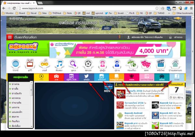Click the purple calendar 2556 tile
195x137 pixels.
[x=71, y=77]
